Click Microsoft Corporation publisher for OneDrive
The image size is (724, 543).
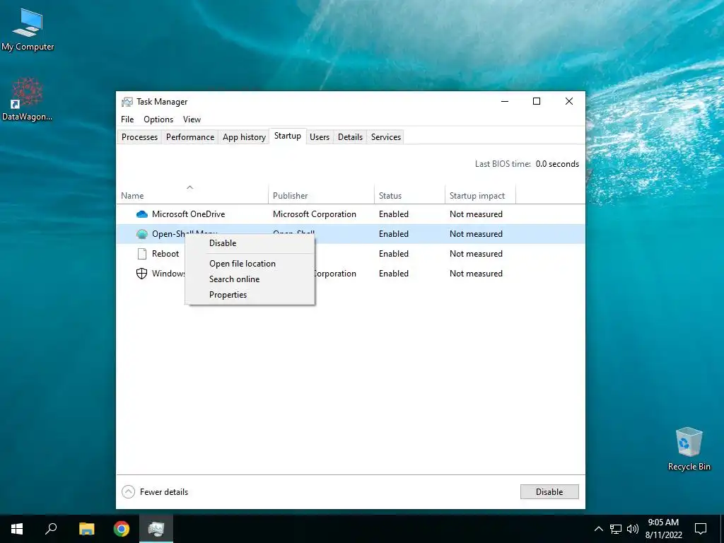pyautogui.click(x=315, y=214)
